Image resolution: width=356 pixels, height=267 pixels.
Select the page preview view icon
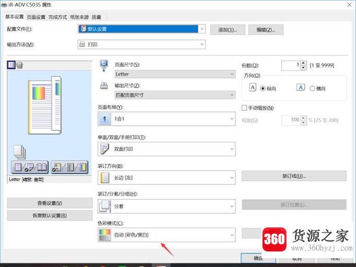11,65
